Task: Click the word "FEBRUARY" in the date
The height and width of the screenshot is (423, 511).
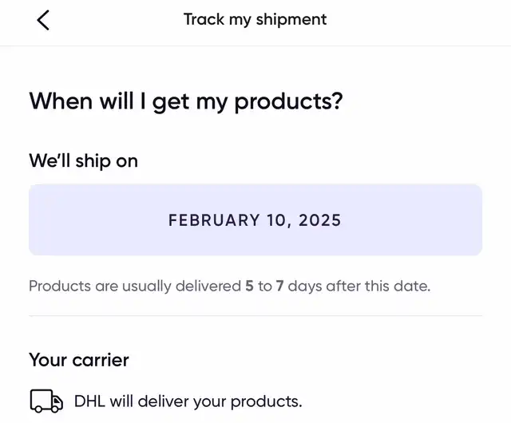Action: 214,220
